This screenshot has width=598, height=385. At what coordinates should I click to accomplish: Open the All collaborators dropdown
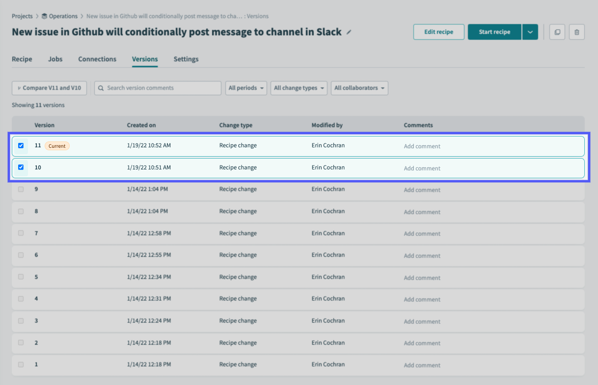coord(359,88)
